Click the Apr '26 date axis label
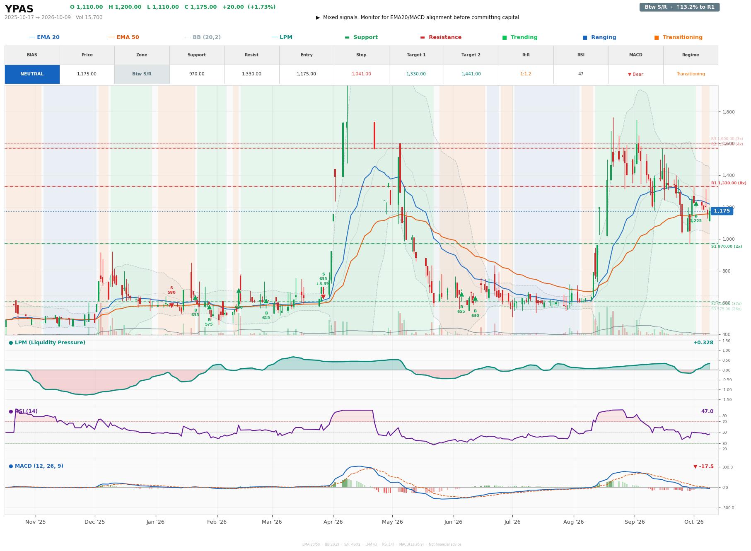The height and width of the screenshot is (551, 751). point(333,522)
